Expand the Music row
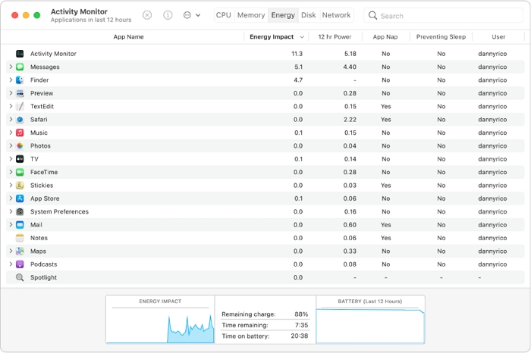Viewport: 531px width, 353px height. 11,133
